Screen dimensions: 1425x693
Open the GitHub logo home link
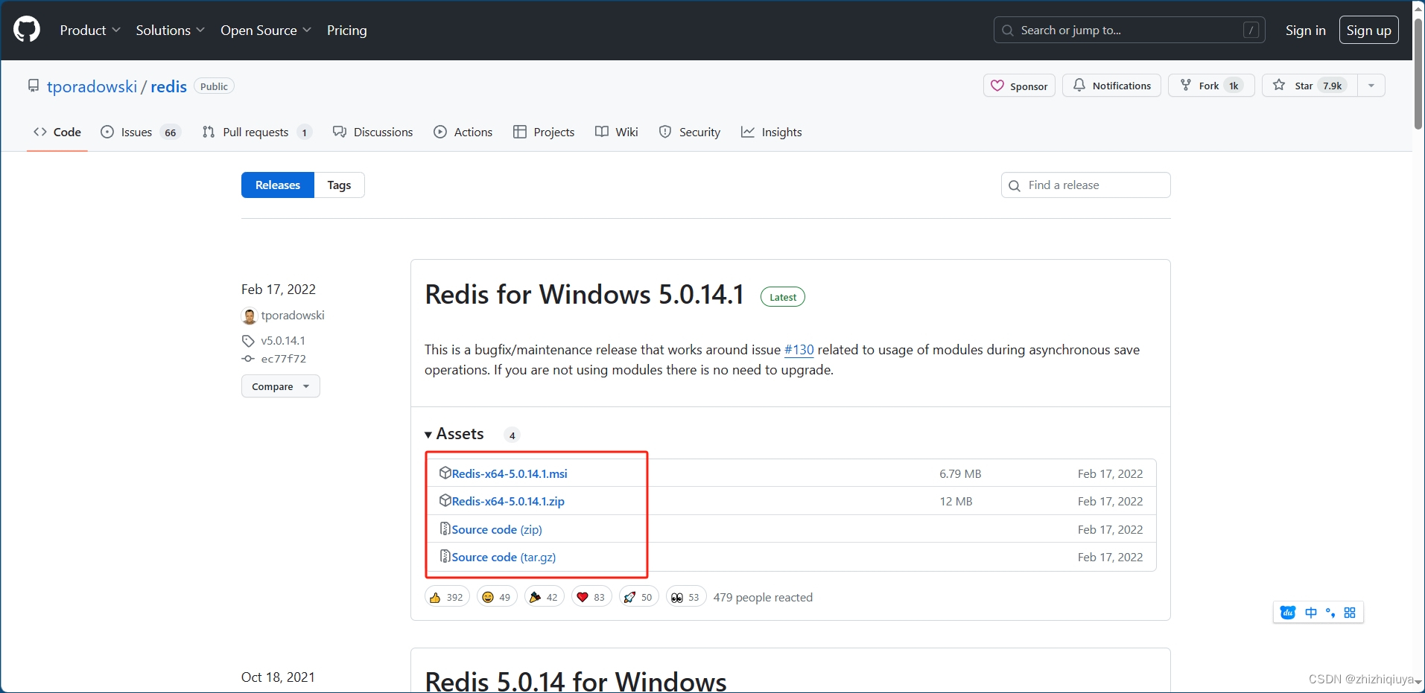pos(27,30)
